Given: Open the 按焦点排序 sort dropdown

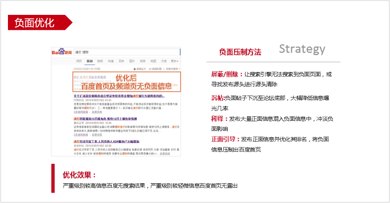Looking at the screenshot, I should [x=173, y=68].
